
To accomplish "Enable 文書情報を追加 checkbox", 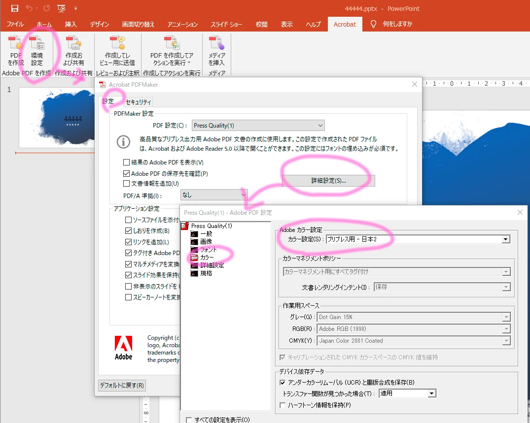I will [126, 184].
